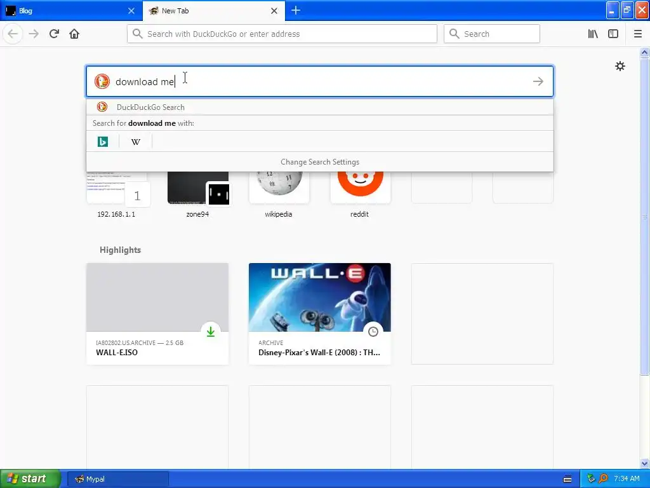Screen dimensions: 650x488
Task: Toggle the sidebar view icon
Action: pos(613,34)
